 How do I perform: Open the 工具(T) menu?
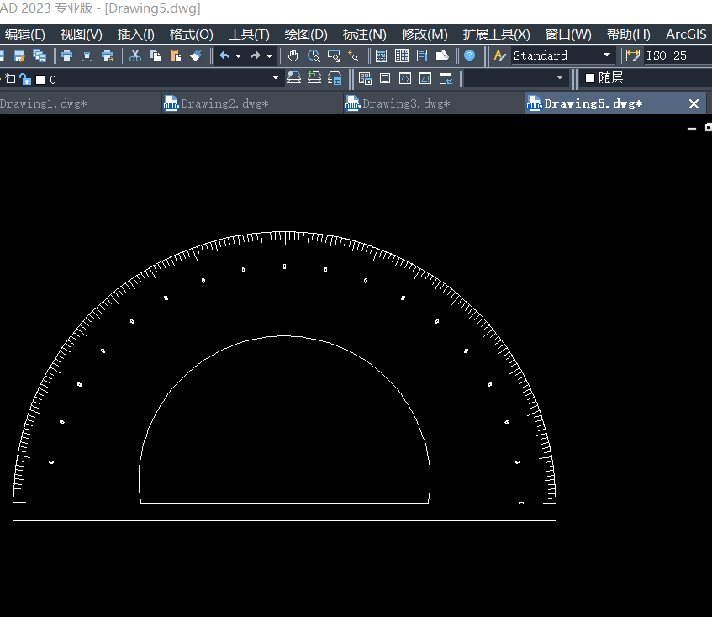[x=249, y=34]
